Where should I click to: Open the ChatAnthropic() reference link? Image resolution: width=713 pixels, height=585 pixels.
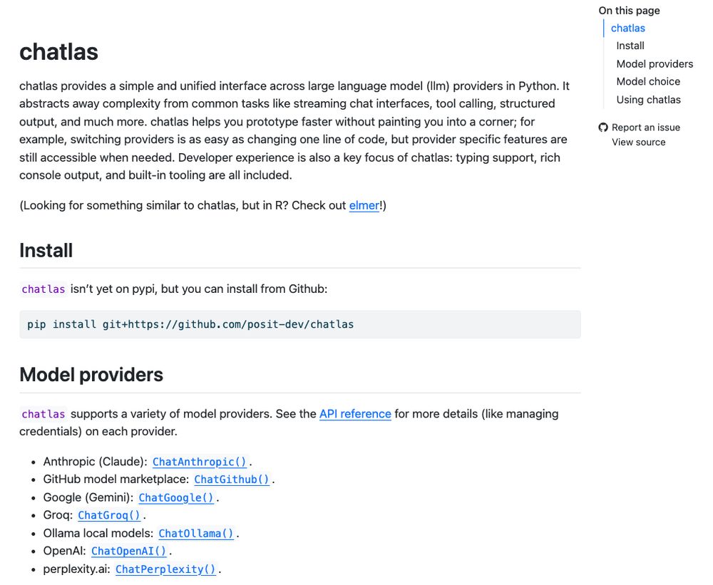coord(199,462)
